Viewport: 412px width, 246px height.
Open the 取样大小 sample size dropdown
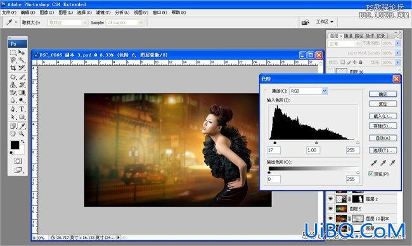tap(84, 23)
